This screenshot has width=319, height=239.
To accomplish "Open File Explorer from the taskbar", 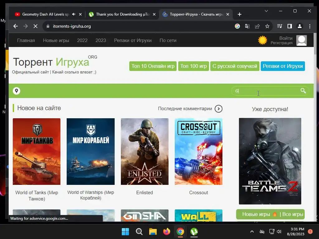I will (153, 232).
